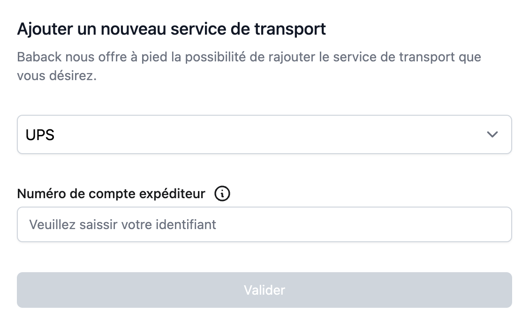Expand the carrier list via chevron arrow
The image size is (529, 327).
point(492,134)
